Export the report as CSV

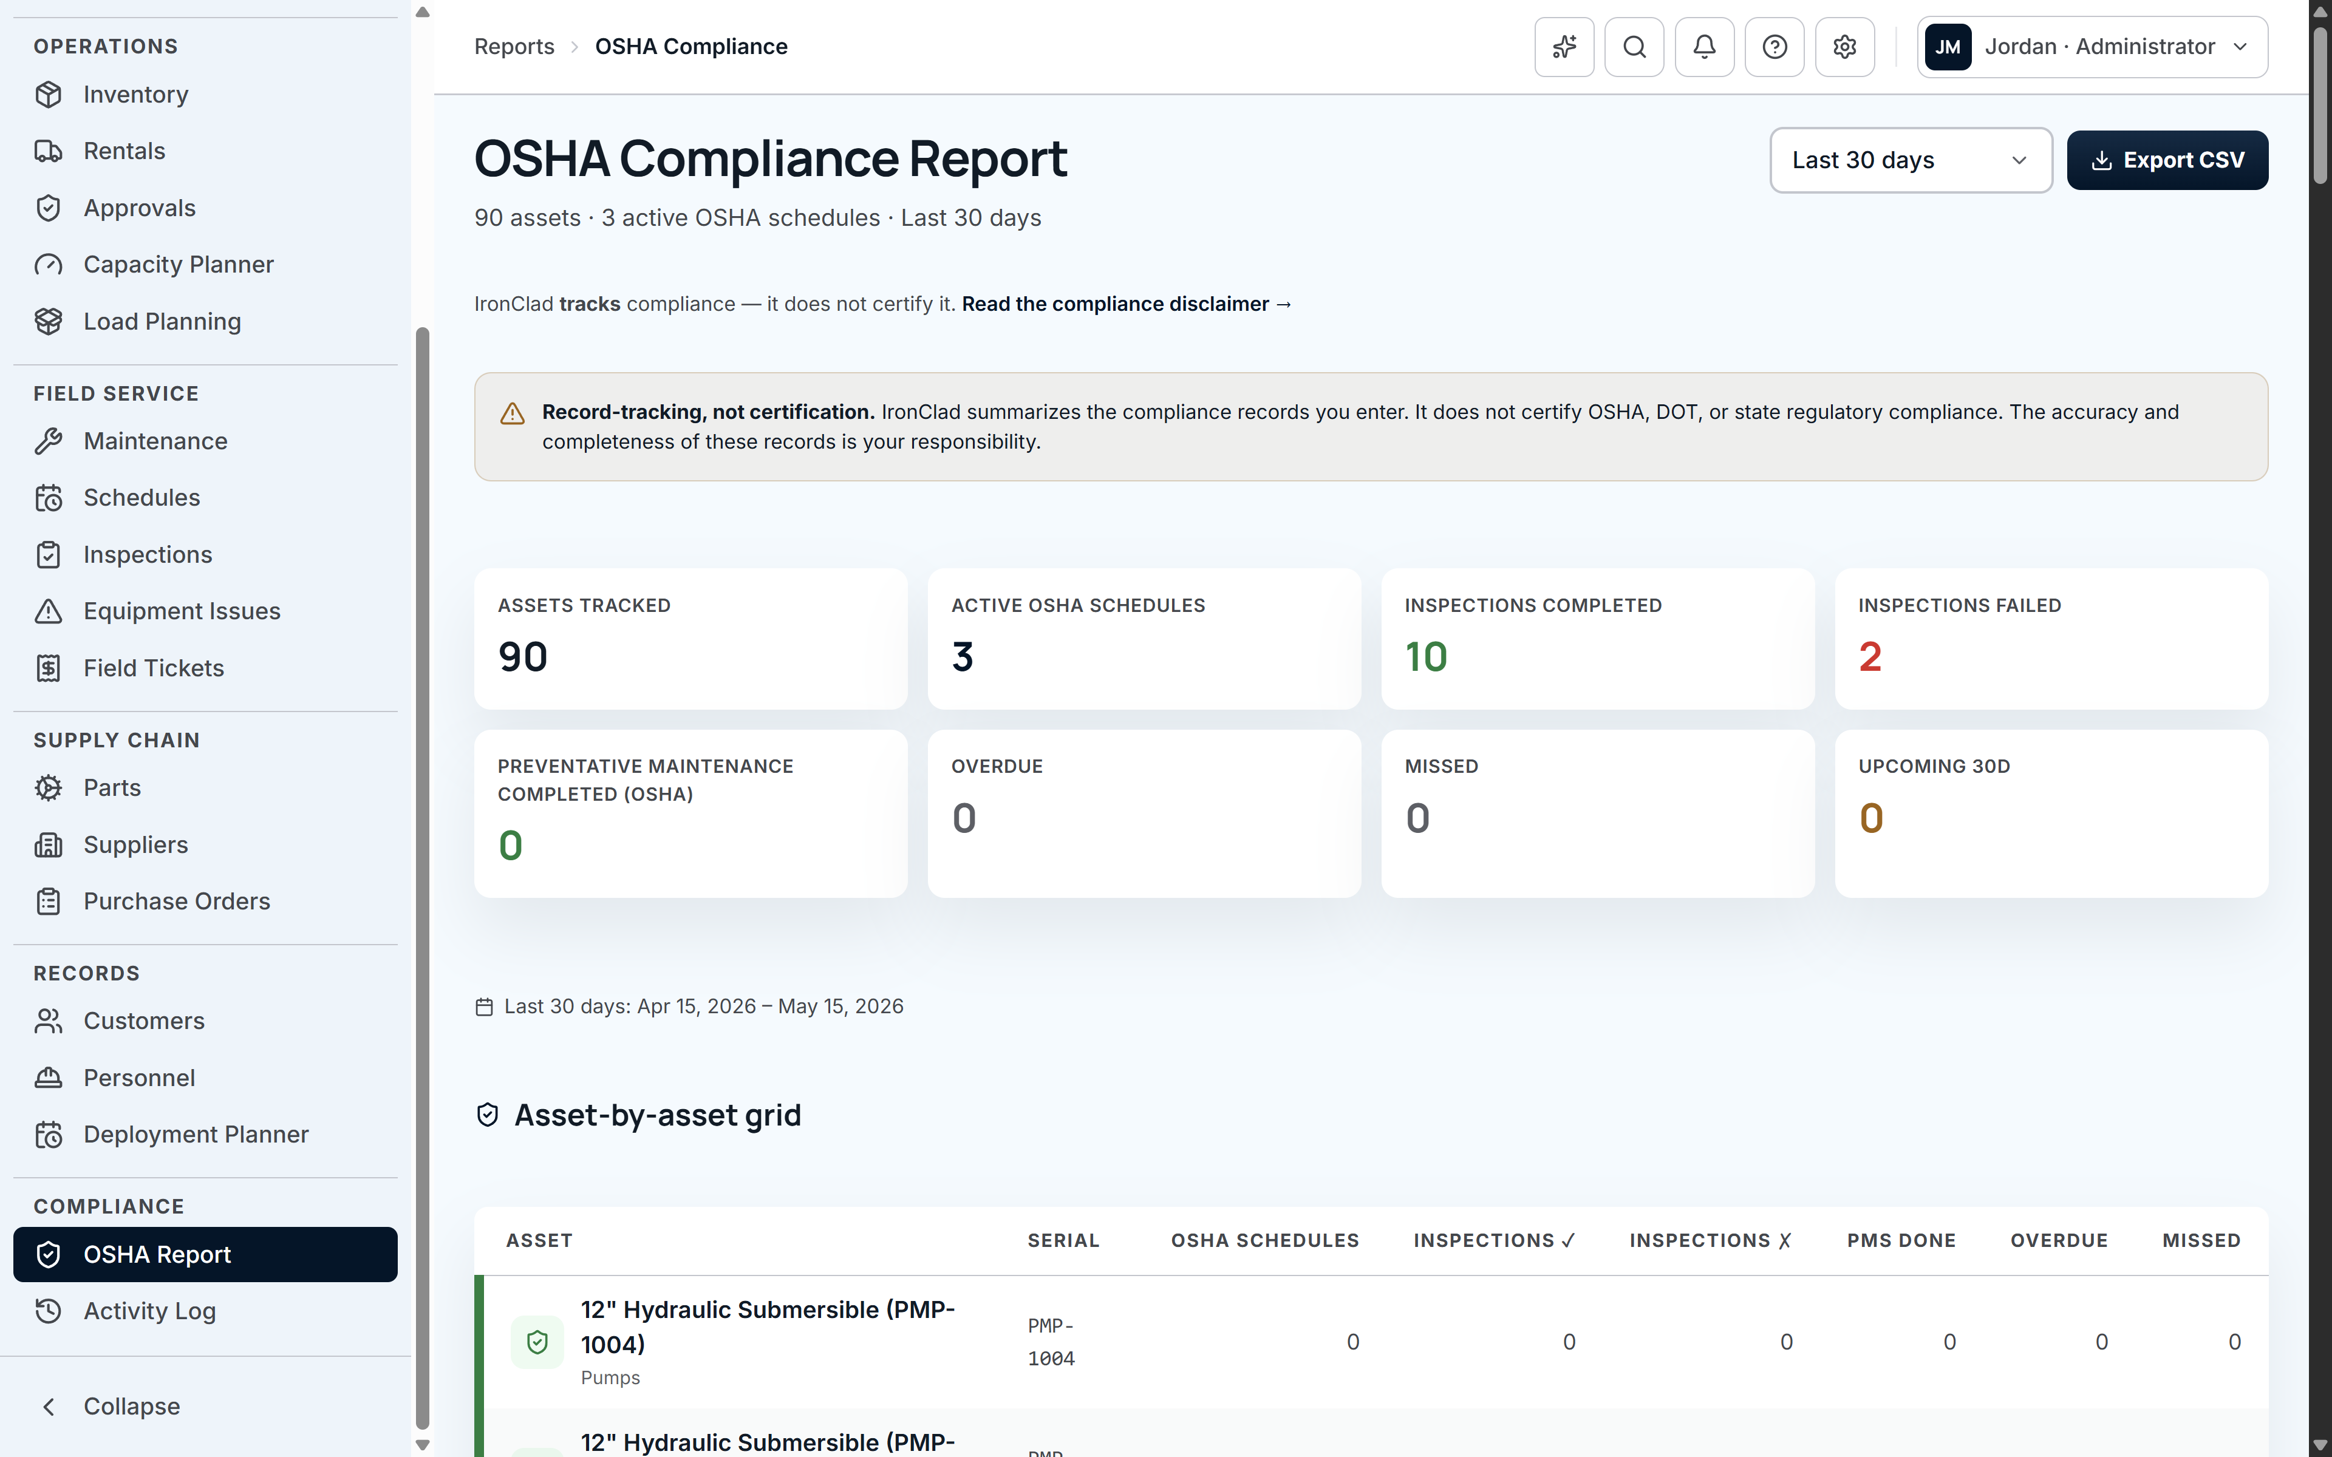(2167, 160)
